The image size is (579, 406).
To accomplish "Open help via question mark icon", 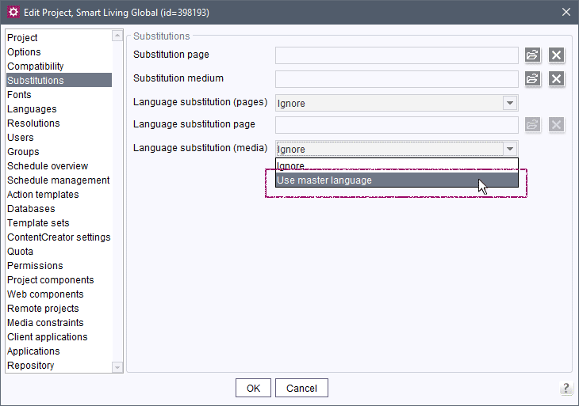I will click(x=566, y=388).
